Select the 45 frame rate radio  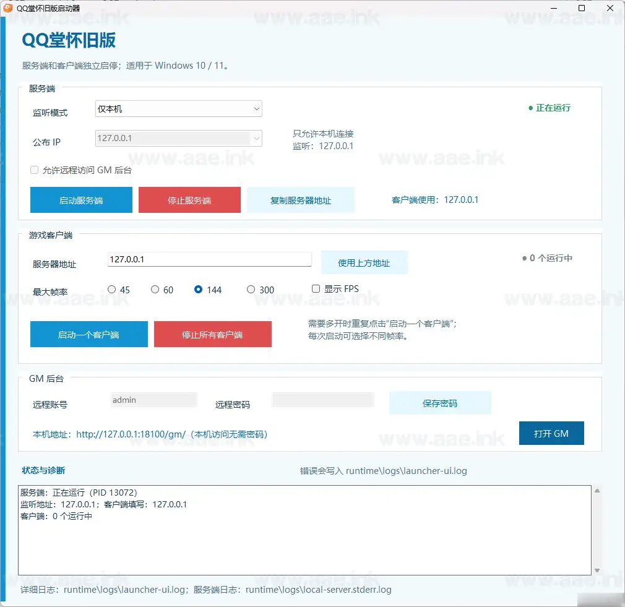(x=111, y=290)
